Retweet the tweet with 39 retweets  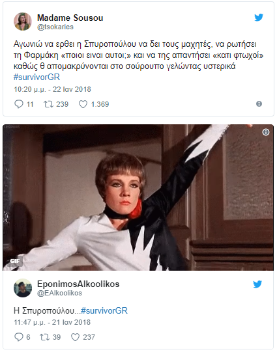tap(45, 337)
